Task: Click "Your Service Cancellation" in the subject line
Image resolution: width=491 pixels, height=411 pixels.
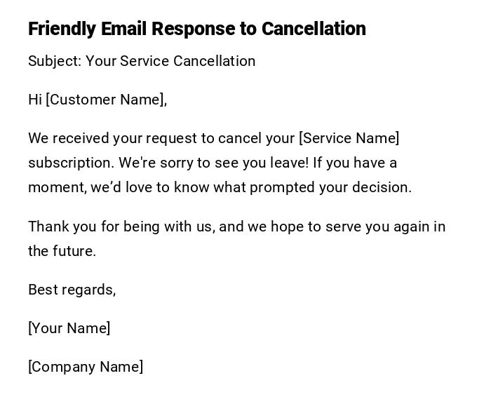Action: (170, 61)
